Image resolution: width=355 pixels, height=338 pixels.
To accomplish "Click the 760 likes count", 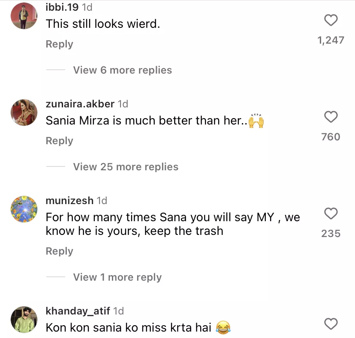I will [x=331, y=137].
